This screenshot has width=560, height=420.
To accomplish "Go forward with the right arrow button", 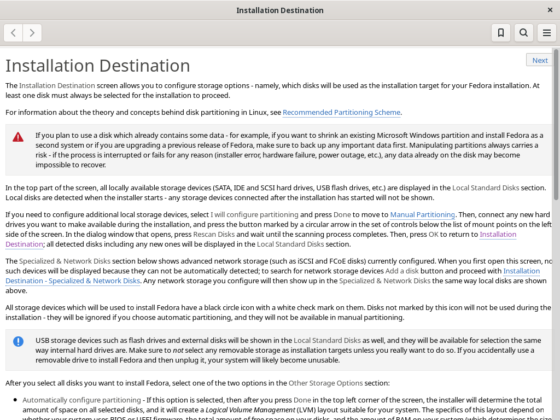I will tap(32, 33).
